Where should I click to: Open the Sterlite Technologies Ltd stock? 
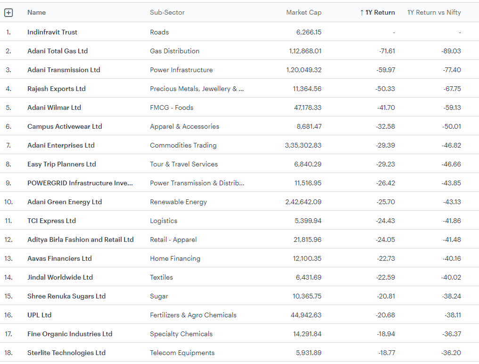[66, 353]
